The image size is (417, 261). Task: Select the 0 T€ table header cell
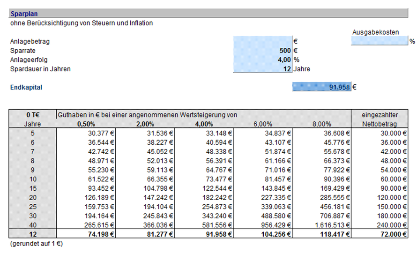pos(32,115)
